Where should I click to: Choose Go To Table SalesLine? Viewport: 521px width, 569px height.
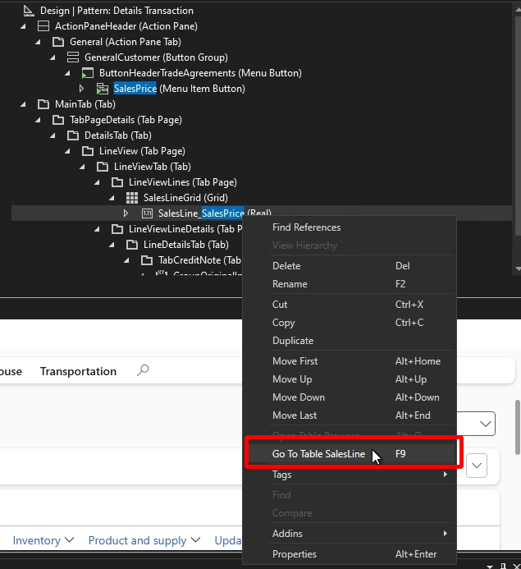[318, 453]
